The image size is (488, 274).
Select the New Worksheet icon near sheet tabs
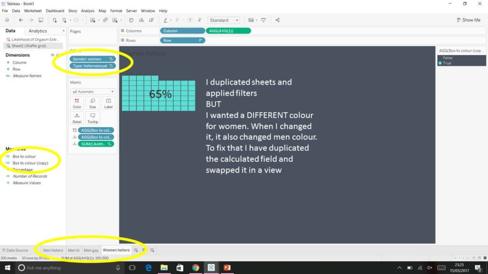point(135,250)
